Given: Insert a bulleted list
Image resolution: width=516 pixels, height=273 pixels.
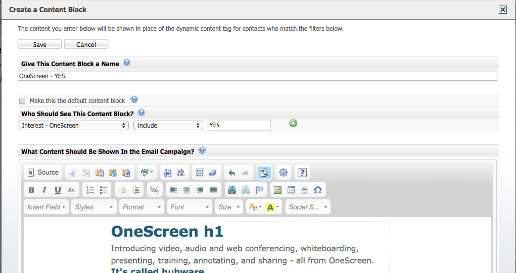Looking at the screenshot, I should tap(103, 190).
